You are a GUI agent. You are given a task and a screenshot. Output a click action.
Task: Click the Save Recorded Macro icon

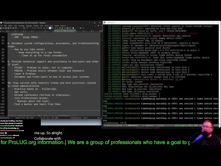point(83,28)
